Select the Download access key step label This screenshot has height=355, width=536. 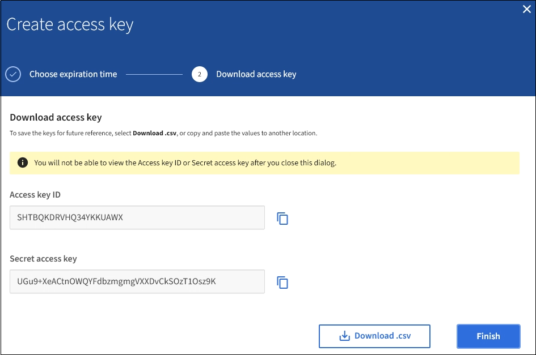256,74
